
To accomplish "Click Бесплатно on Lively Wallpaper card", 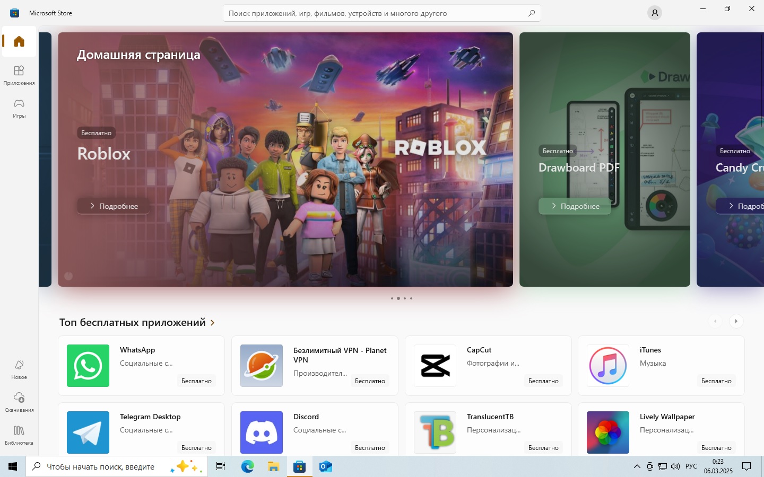I will 716,447.
